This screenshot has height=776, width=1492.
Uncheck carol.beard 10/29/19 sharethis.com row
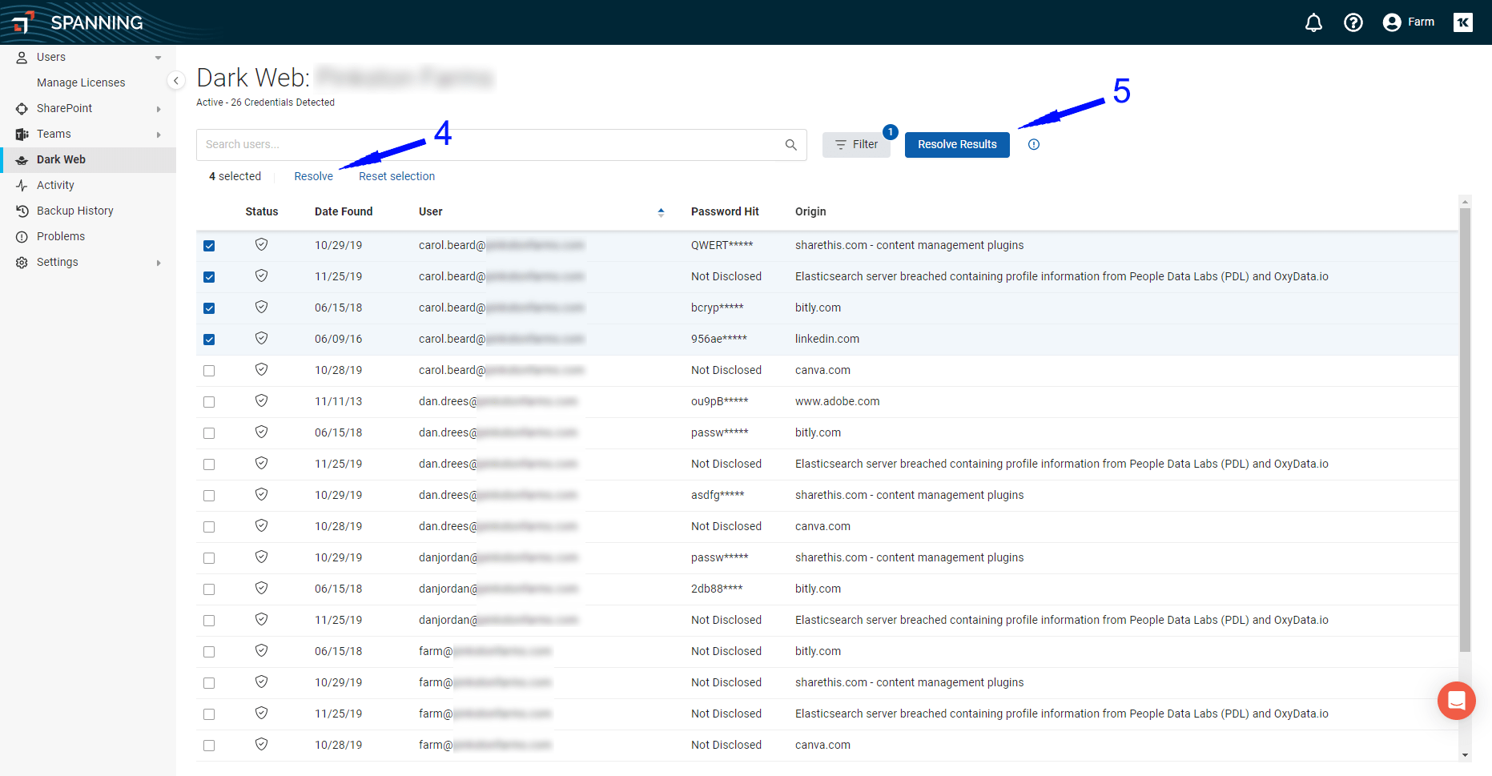(209, 246)
